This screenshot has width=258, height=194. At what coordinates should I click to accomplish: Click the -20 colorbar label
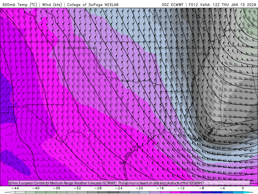139,188
